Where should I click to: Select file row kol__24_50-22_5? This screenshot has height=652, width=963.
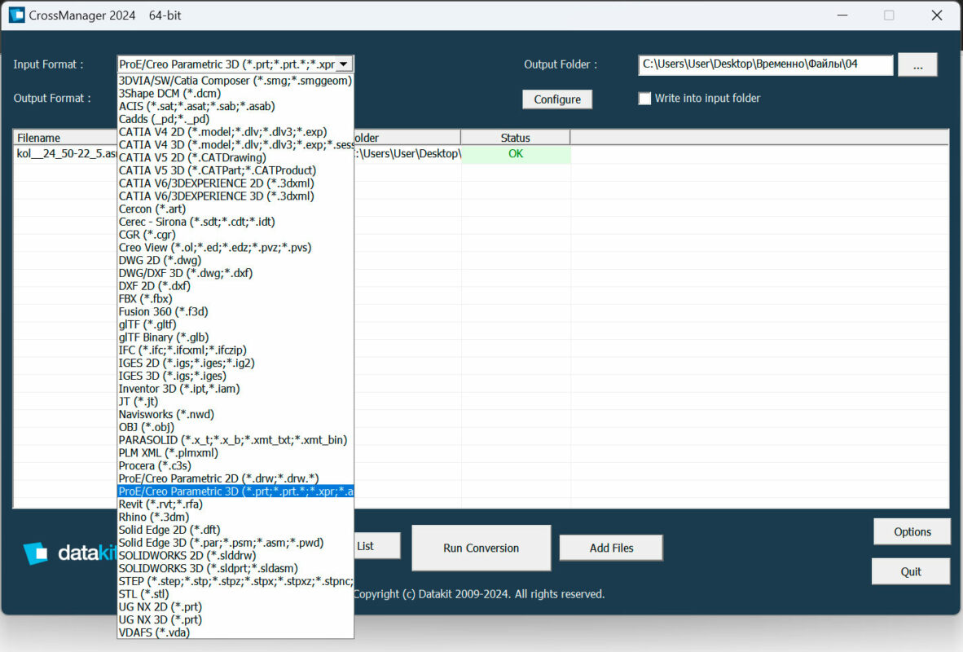[x=66, y=154]
